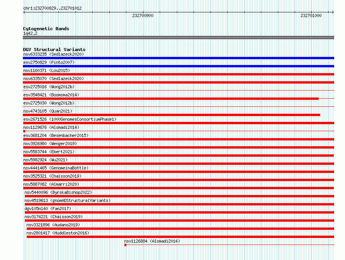Open the nsv3174221 (Chaisson2019) label
This screenshot has width=345, height=260.
tap(53, 217)
